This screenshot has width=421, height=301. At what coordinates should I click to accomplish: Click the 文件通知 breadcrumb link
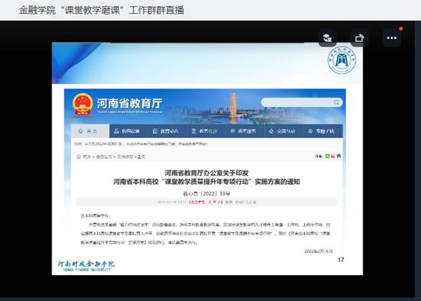[x=125, y=157]
